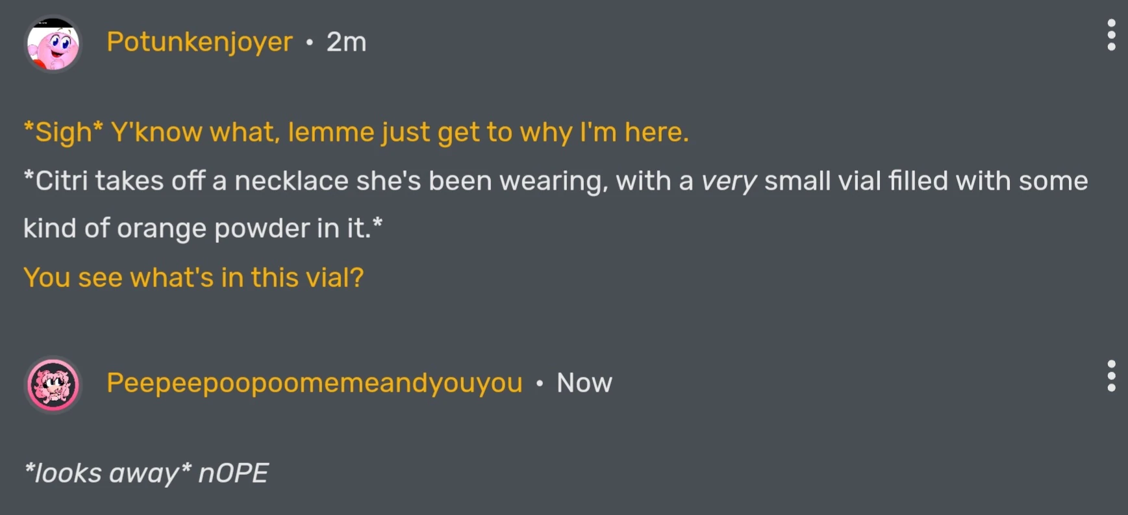This screenshot has height=515, width=1128.
Task: Open the Peepeepoopoomemeandyouyou username link
Action: tap(314, 383)
